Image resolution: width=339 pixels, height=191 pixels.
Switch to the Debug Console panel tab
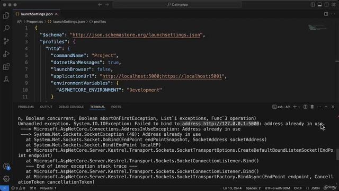[71, 107]
